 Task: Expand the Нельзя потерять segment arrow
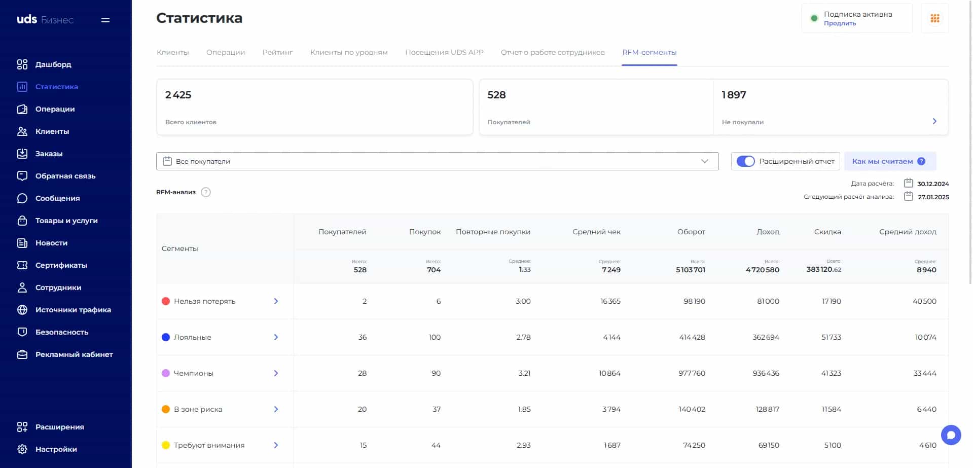point(276,301)
